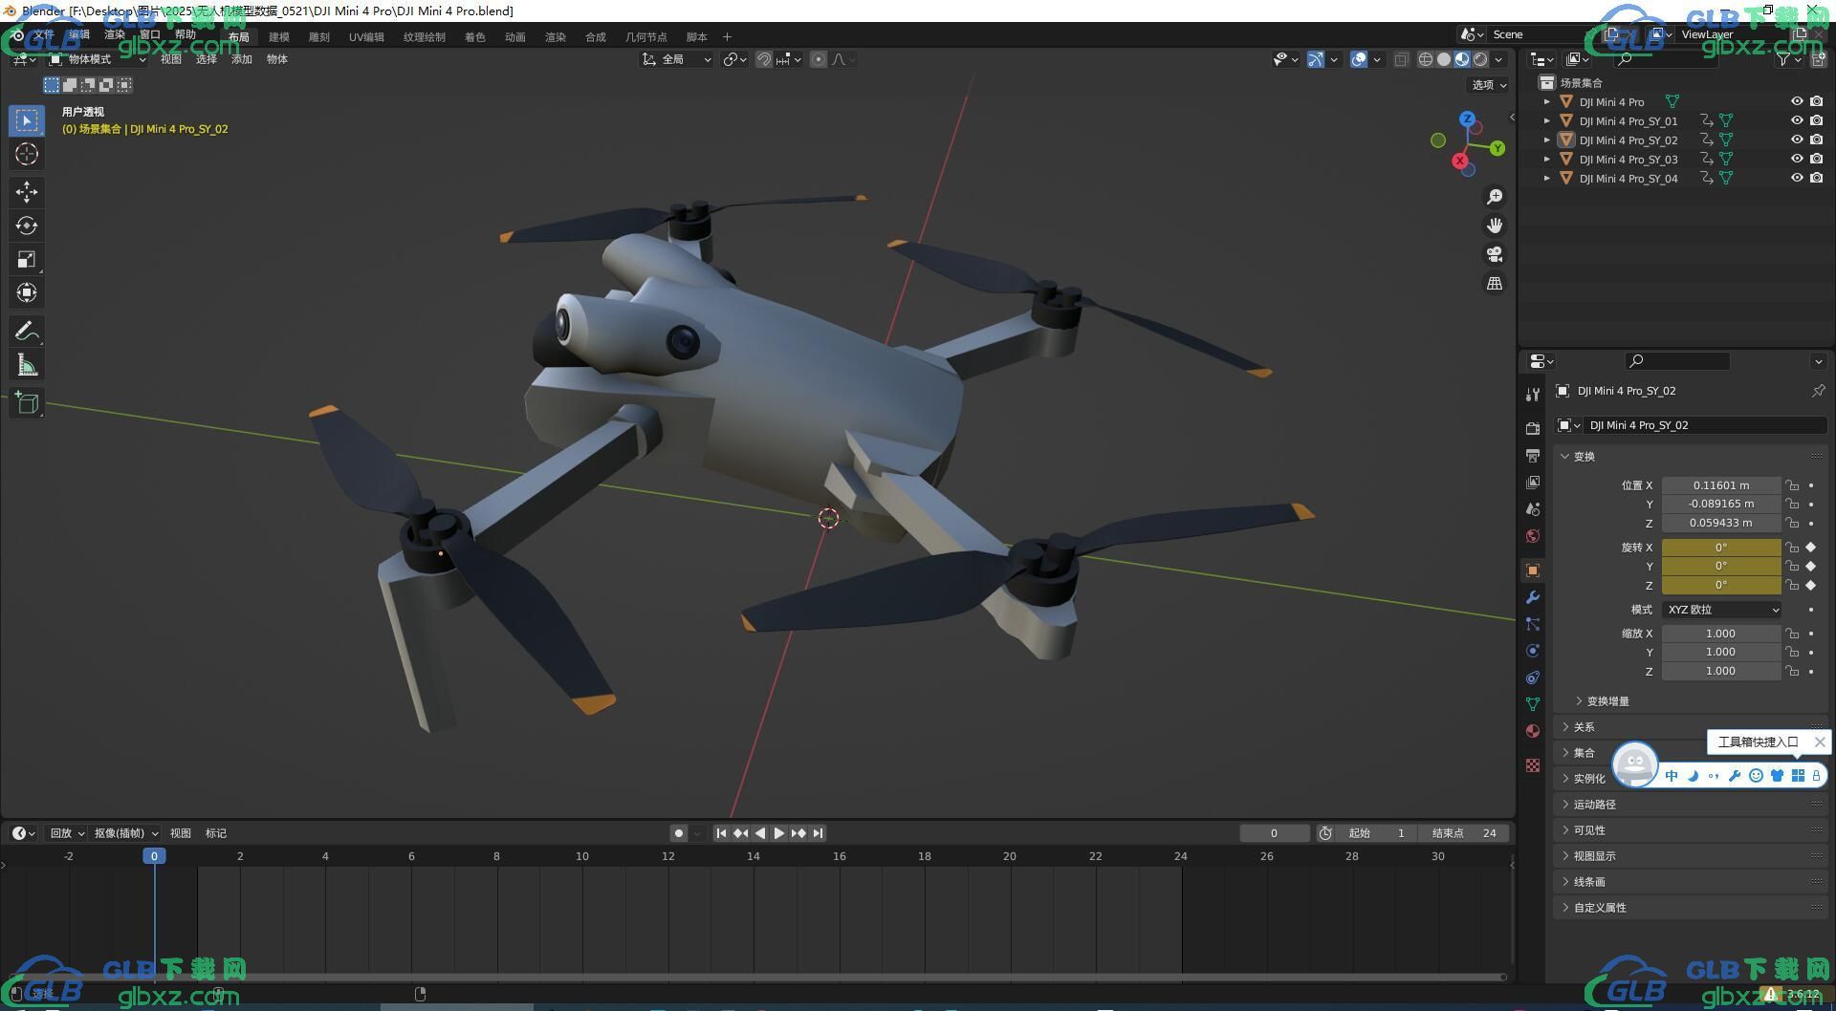This screenshot has width=1836, height=1011.
Task: Select the Rotate tool
Action: pyautogui.click(x=27, y=226)
